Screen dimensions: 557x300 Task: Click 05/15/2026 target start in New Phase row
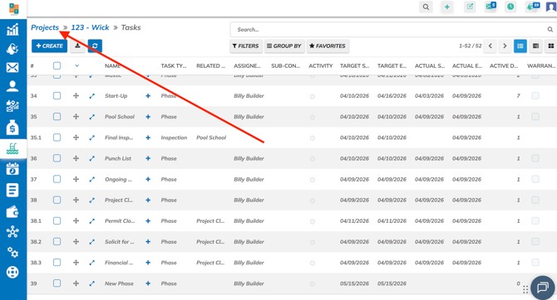354,283
